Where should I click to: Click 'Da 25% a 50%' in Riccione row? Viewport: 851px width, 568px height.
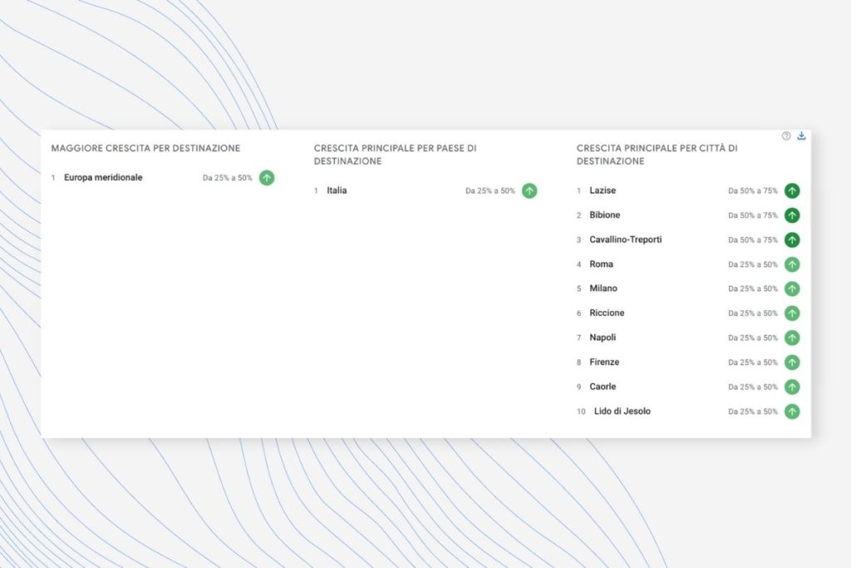click(x=753, y=314)
